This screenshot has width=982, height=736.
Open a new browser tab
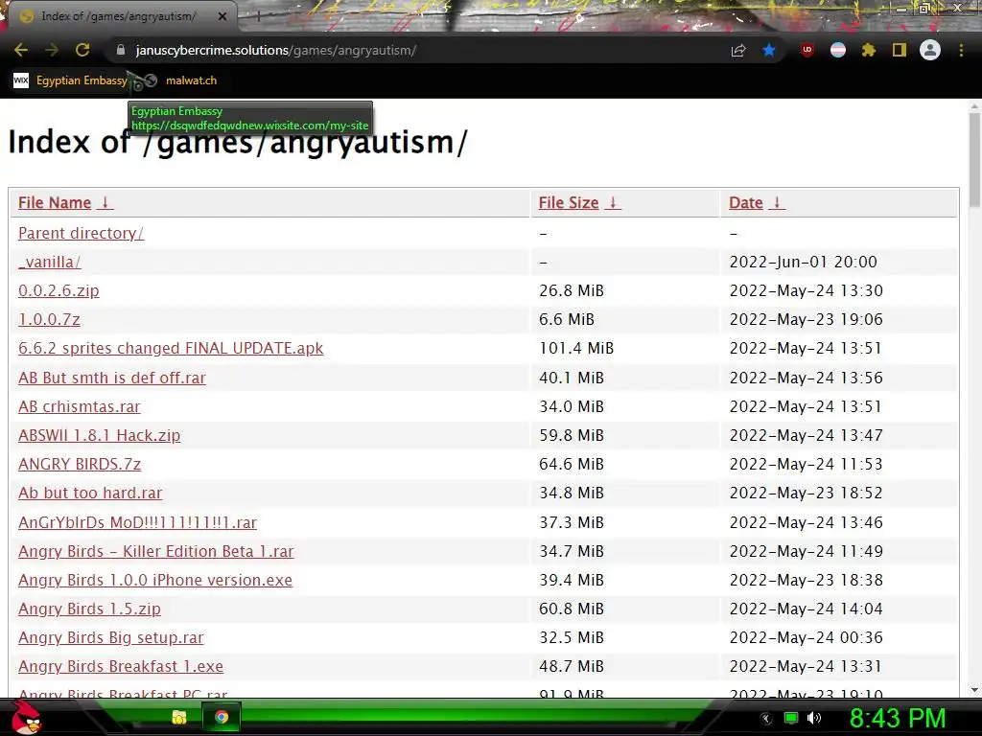point(258,17)
